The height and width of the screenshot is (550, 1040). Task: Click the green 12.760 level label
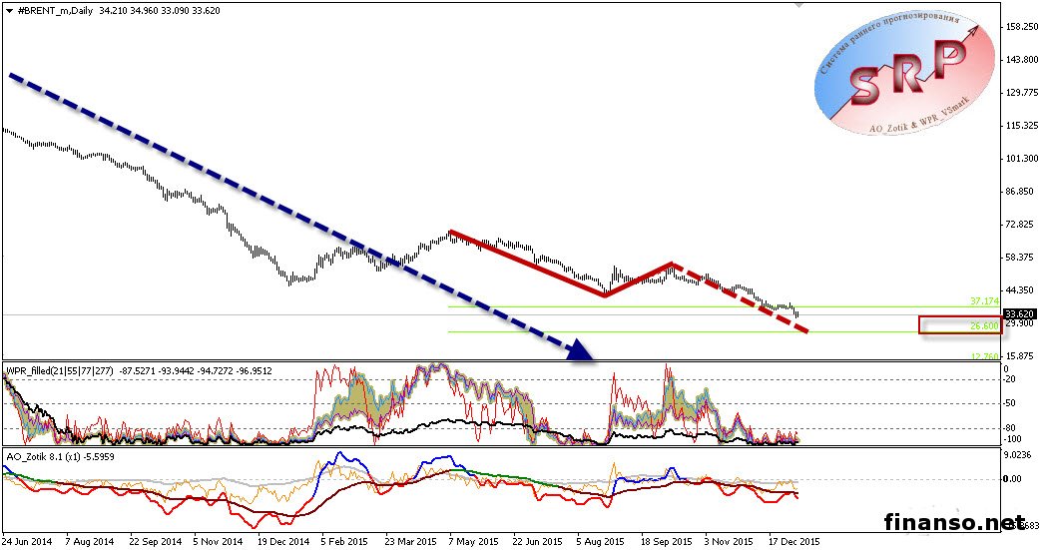983,355
